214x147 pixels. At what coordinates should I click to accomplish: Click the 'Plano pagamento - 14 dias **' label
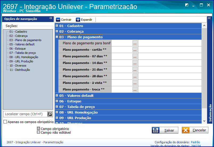85,63
